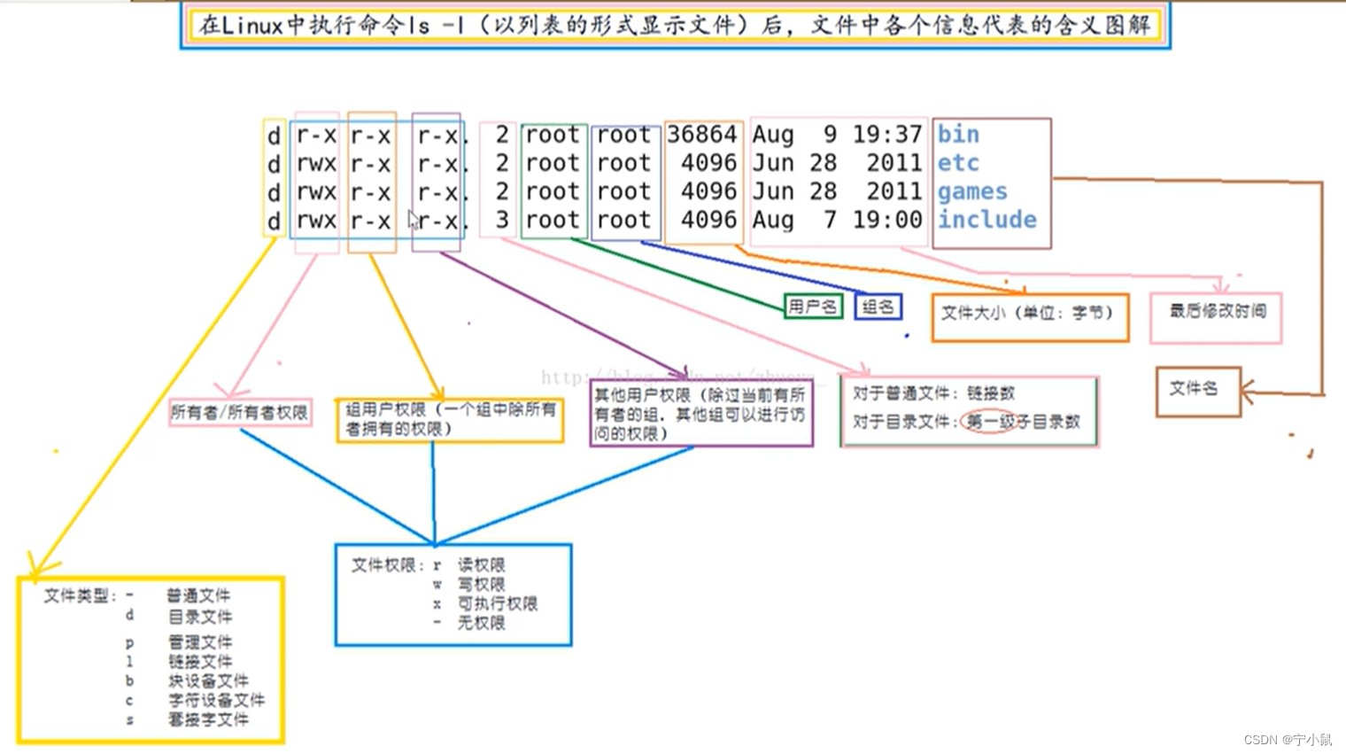This screenshot has height=754, width=1346.
Task: Click the '文件类型：' heading
Action: click(x=81, y=596)
